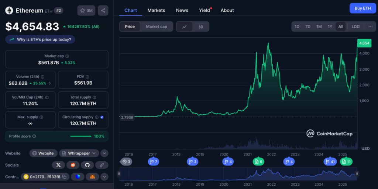Click the 2020 flag marker with 4
The image size is (378, 189).
(x=228, y=162)
